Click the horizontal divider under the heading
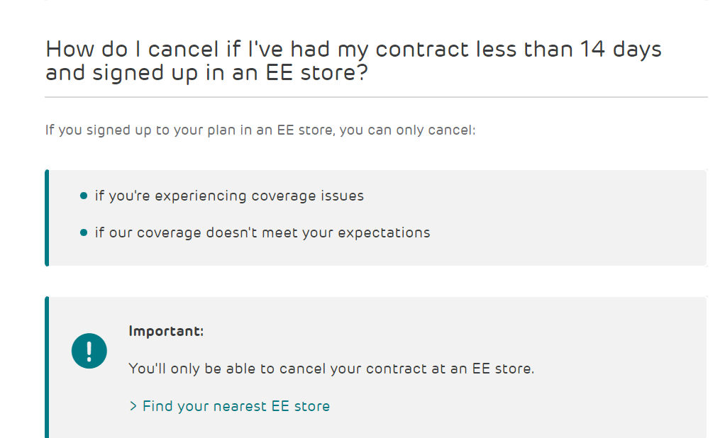Viewport: 720px width, 438px height. [x=376, y=97]
